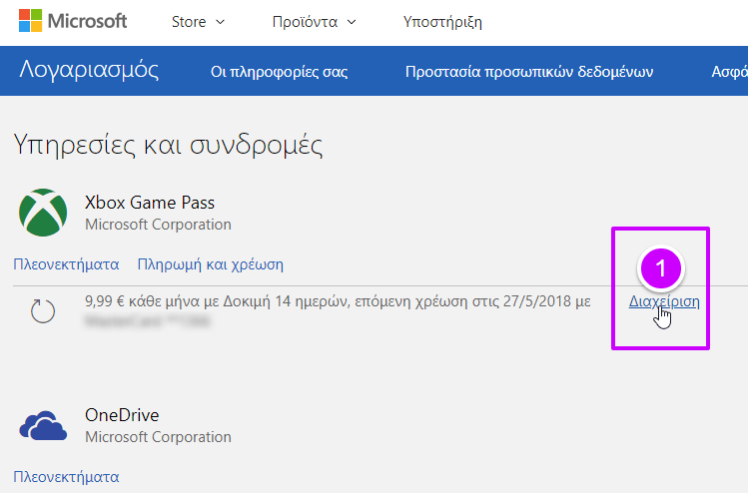Go to the Λογαριασμός home link
The image size is (748, 493).
(89, 70)
